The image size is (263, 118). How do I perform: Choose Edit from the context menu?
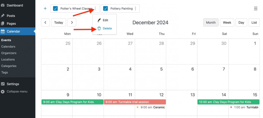(103, 20)
